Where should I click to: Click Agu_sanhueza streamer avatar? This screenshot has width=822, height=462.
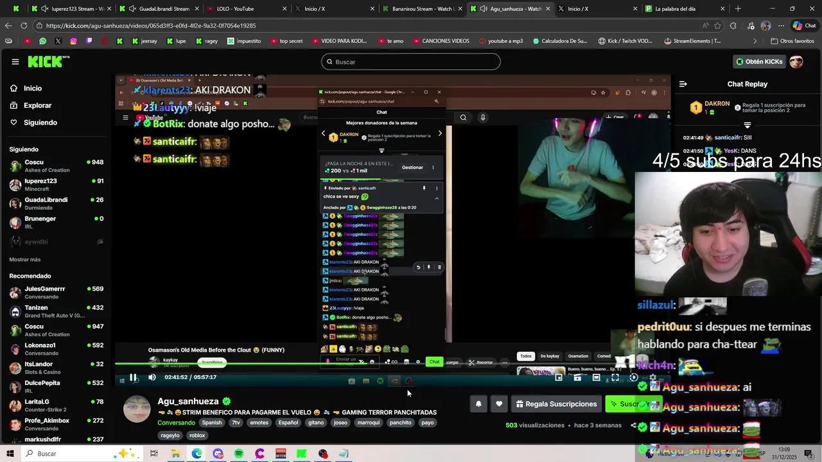coord(137,409)
